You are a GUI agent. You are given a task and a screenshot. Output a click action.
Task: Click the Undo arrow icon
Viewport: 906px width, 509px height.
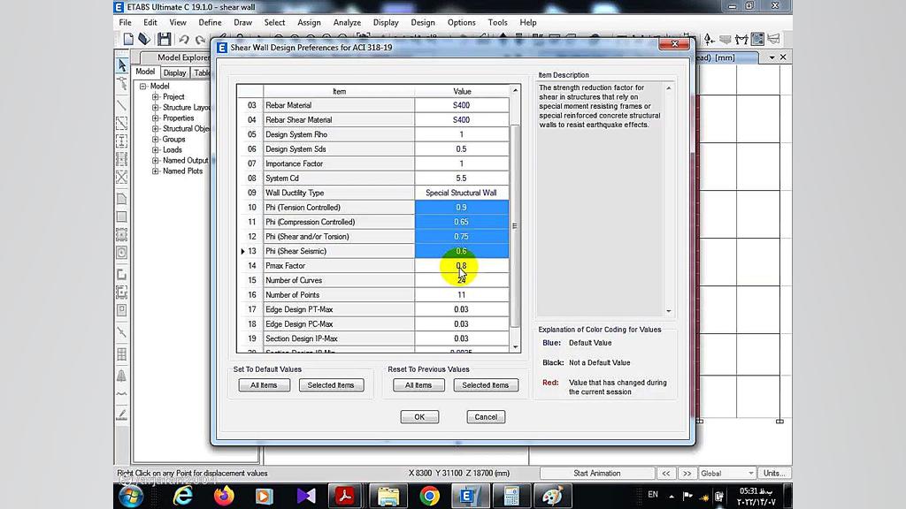184,40
